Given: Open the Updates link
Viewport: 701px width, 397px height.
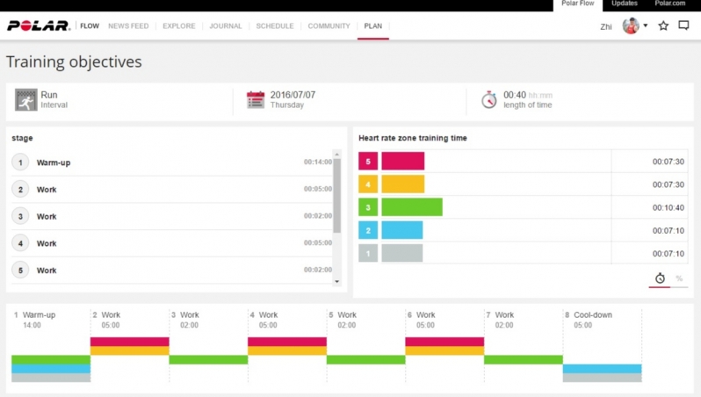Looking at the screenshot, I should coord(625,4).
